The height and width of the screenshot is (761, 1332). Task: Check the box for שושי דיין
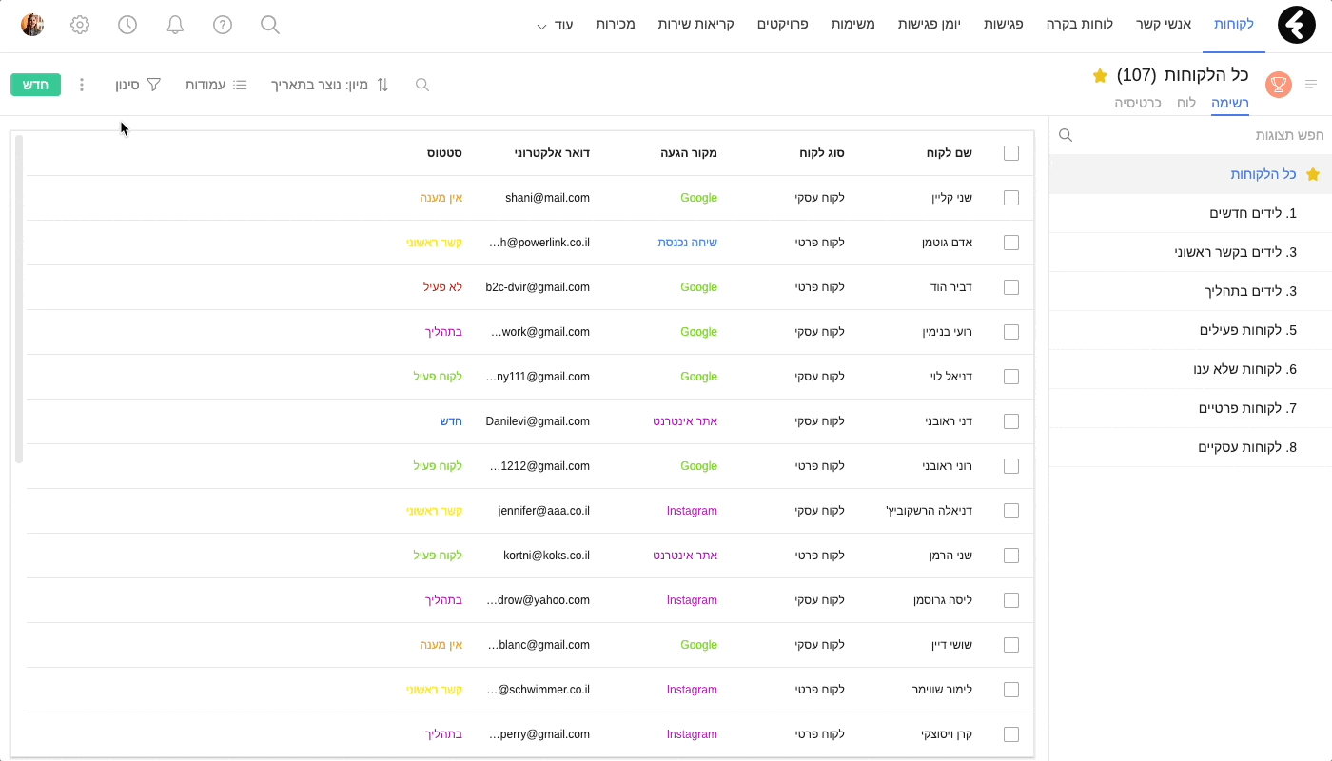[1011, 645]
